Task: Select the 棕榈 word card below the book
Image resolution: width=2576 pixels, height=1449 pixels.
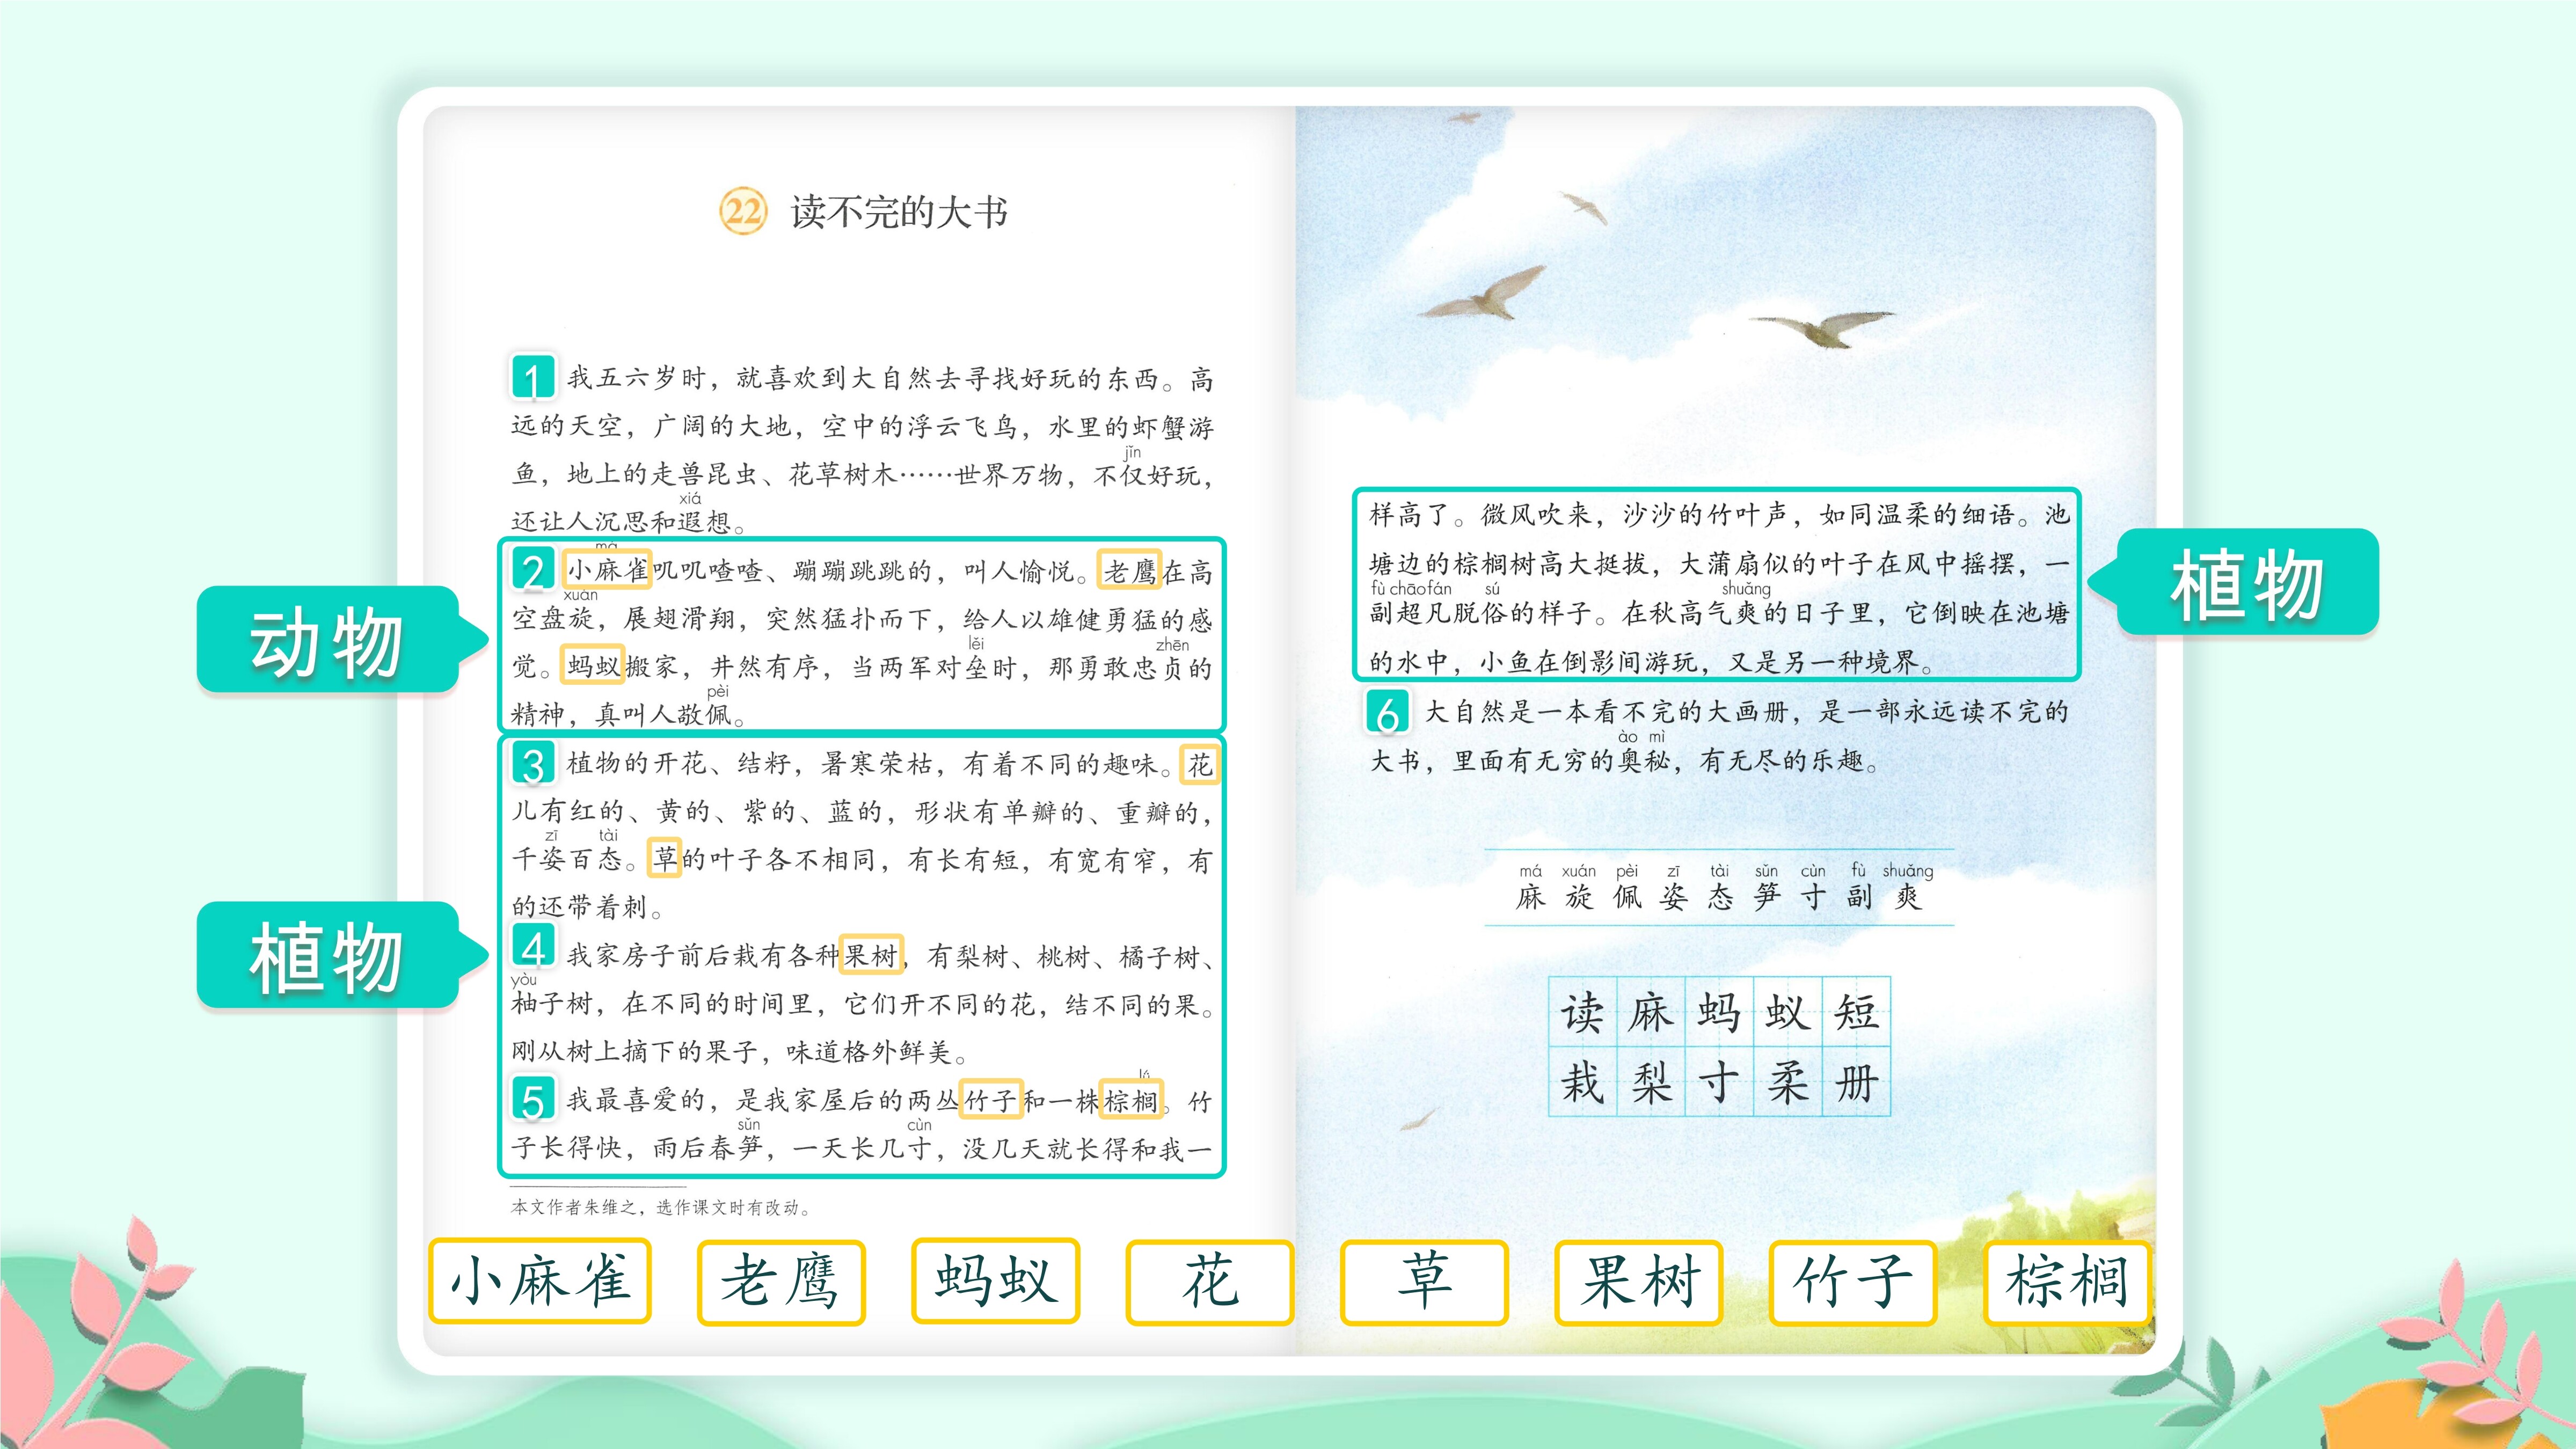Action: click(x=2067, y=1282)
